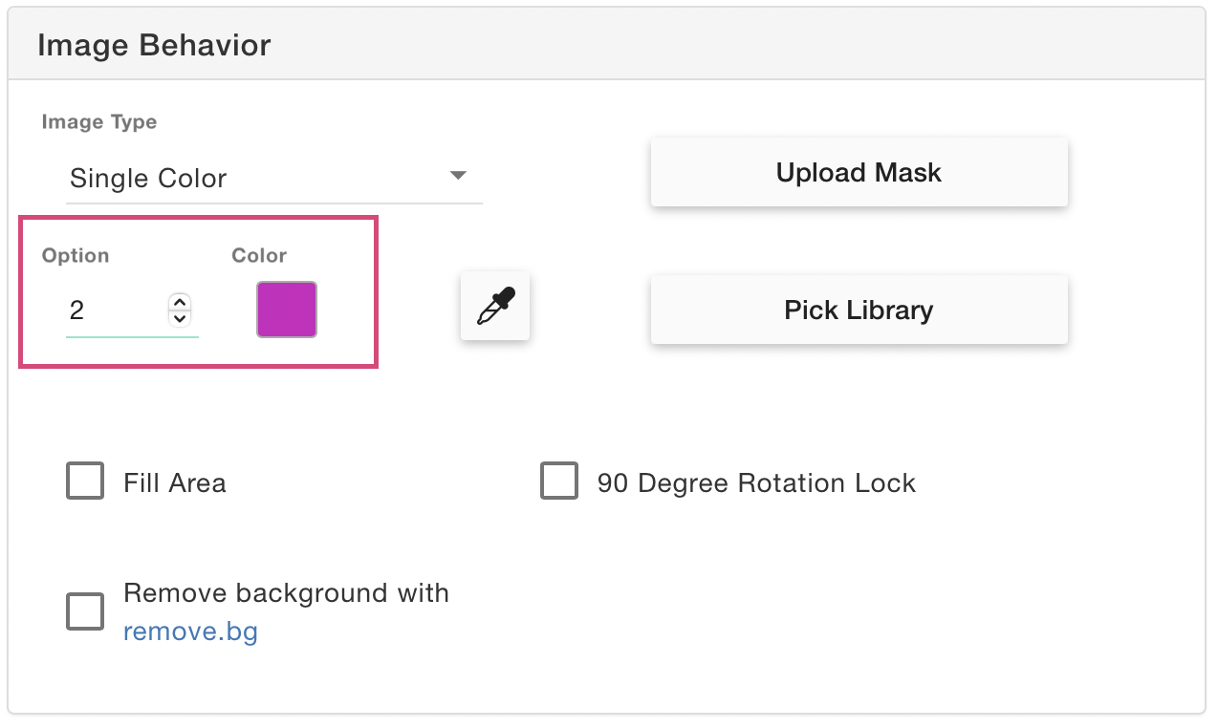Viewport: 1218px width, 728px height.
Task: Decrease Option value with down arrow
Action: point(180,318)
